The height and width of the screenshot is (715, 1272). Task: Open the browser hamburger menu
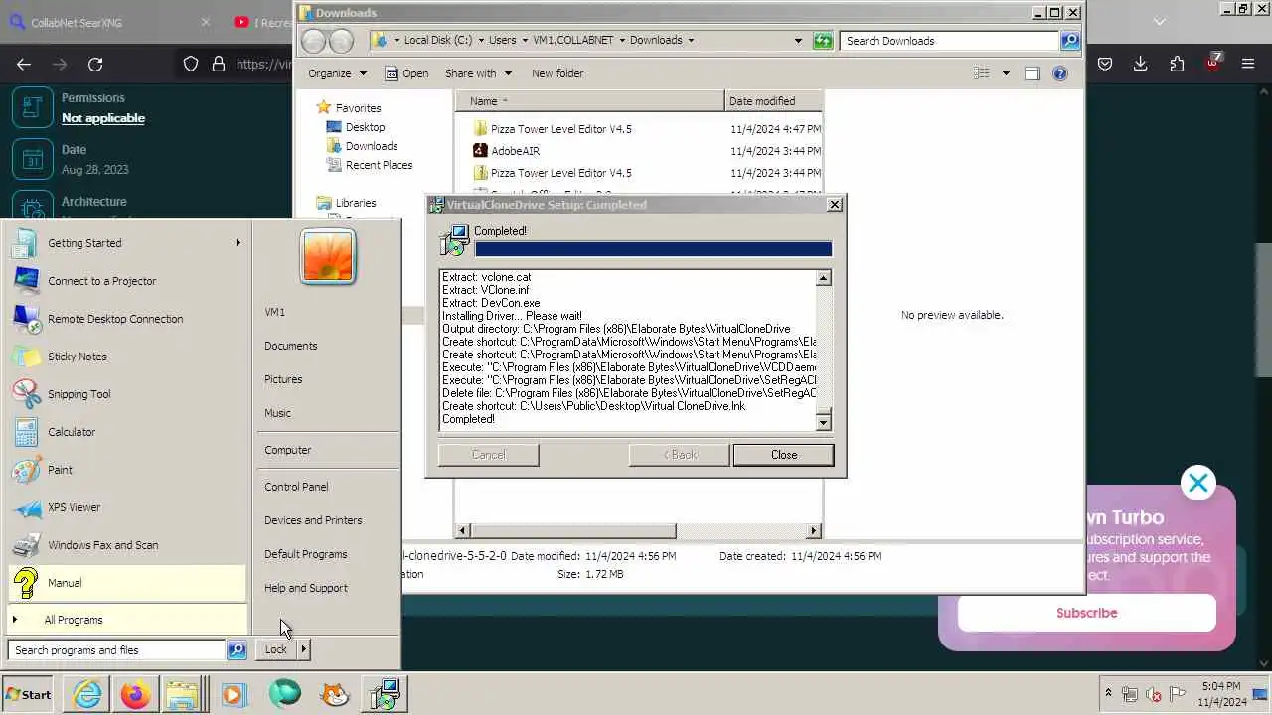coord(1248,64)
